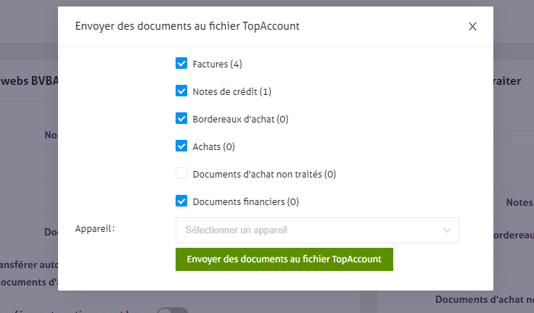
Task: Toggle the switch behind the dialog
Action: coord(173,310)
